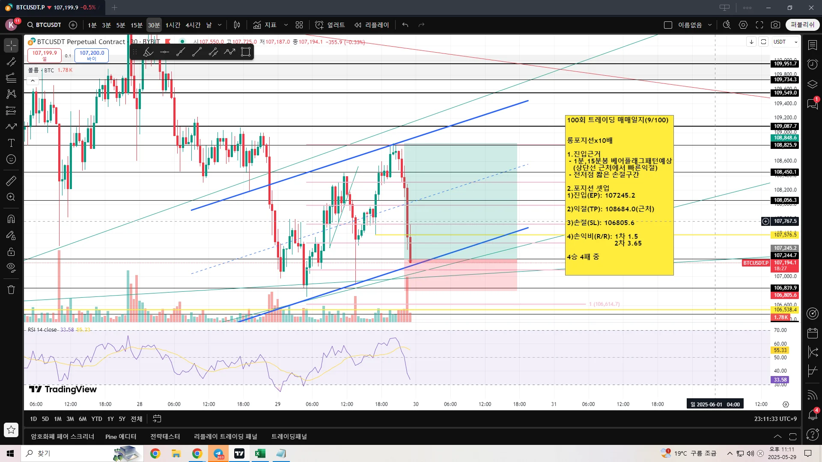Open layout grid selection icon
The height and width of the screenshot is (462, 822).
click(x=299, y=25)
